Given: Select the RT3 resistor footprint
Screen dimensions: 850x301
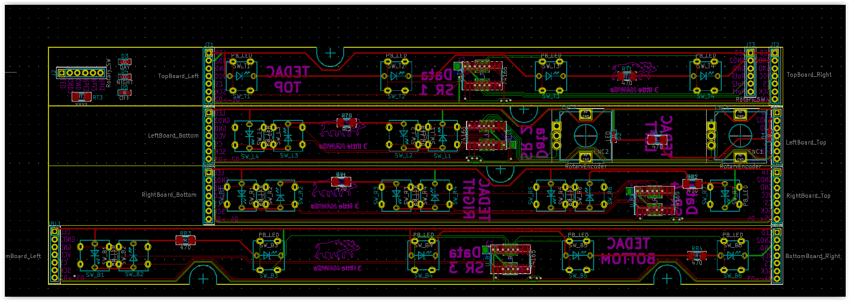Looking at the screenshot, I should 81,96.
